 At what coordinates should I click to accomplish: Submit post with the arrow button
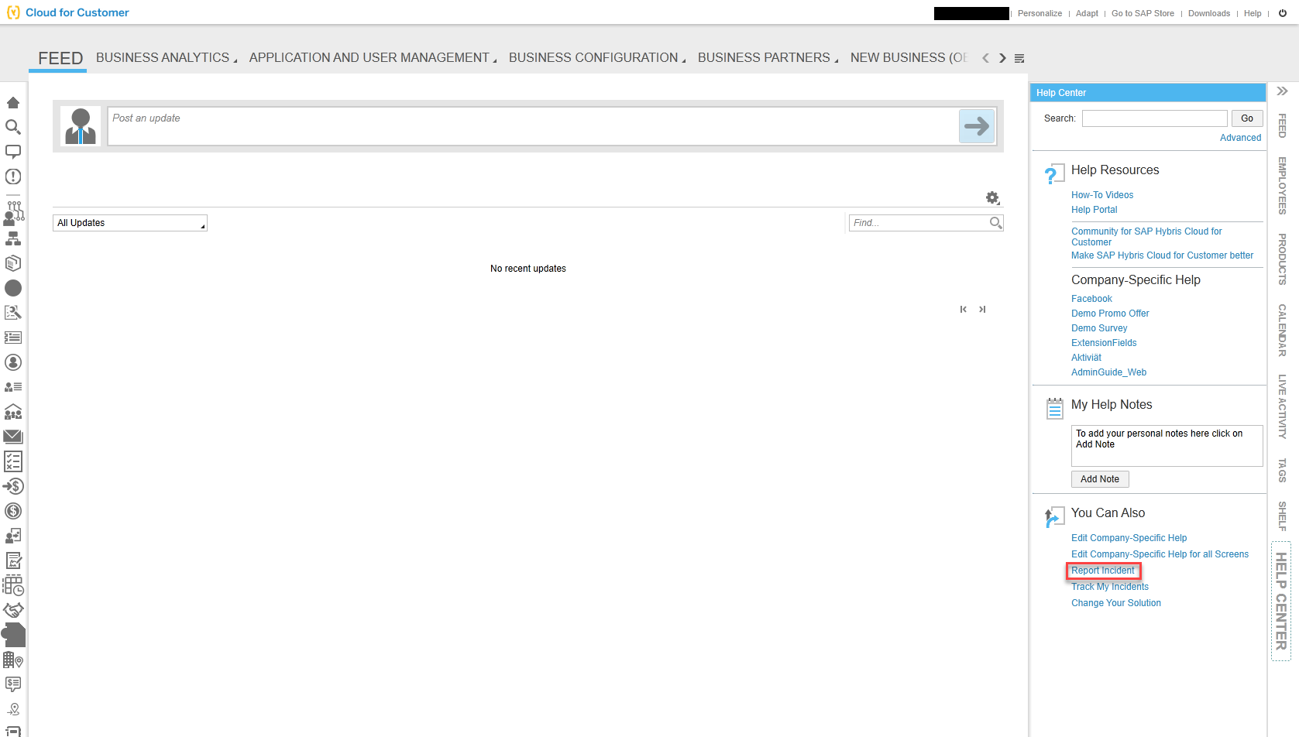977,126
